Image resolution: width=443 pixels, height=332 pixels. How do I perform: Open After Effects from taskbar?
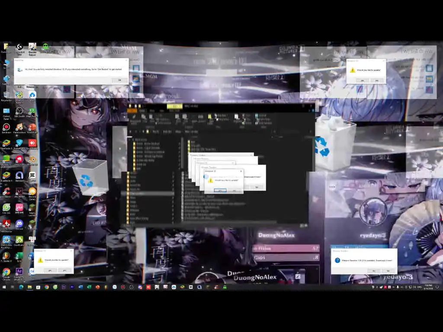point(64,287)
